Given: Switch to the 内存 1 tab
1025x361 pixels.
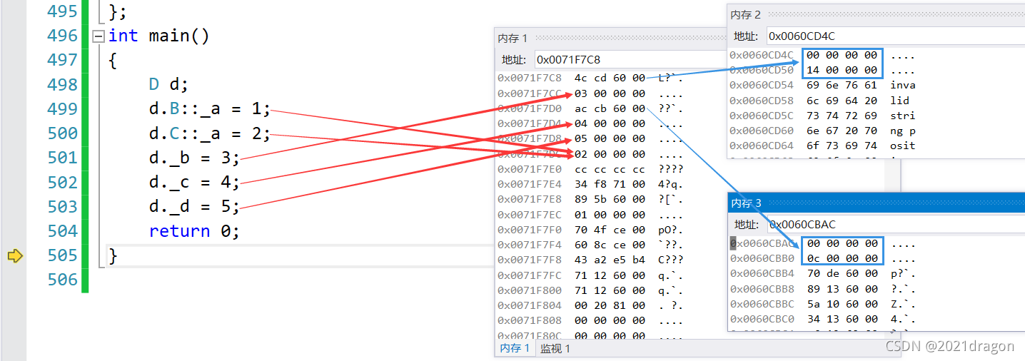Looking at the screenshot, I should (514, 348).
